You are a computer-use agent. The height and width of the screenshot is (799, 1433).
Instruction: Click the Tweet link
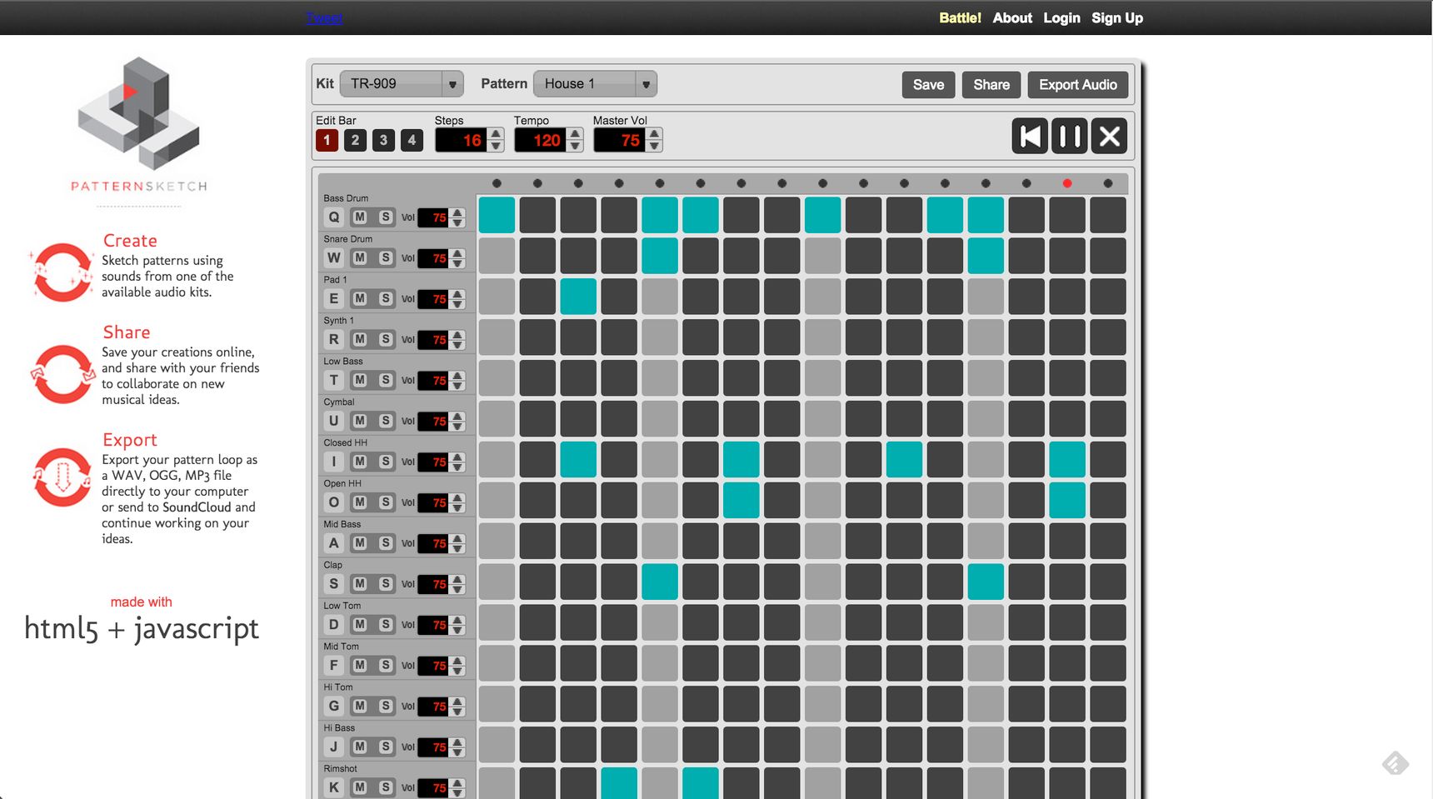point(324,17)
